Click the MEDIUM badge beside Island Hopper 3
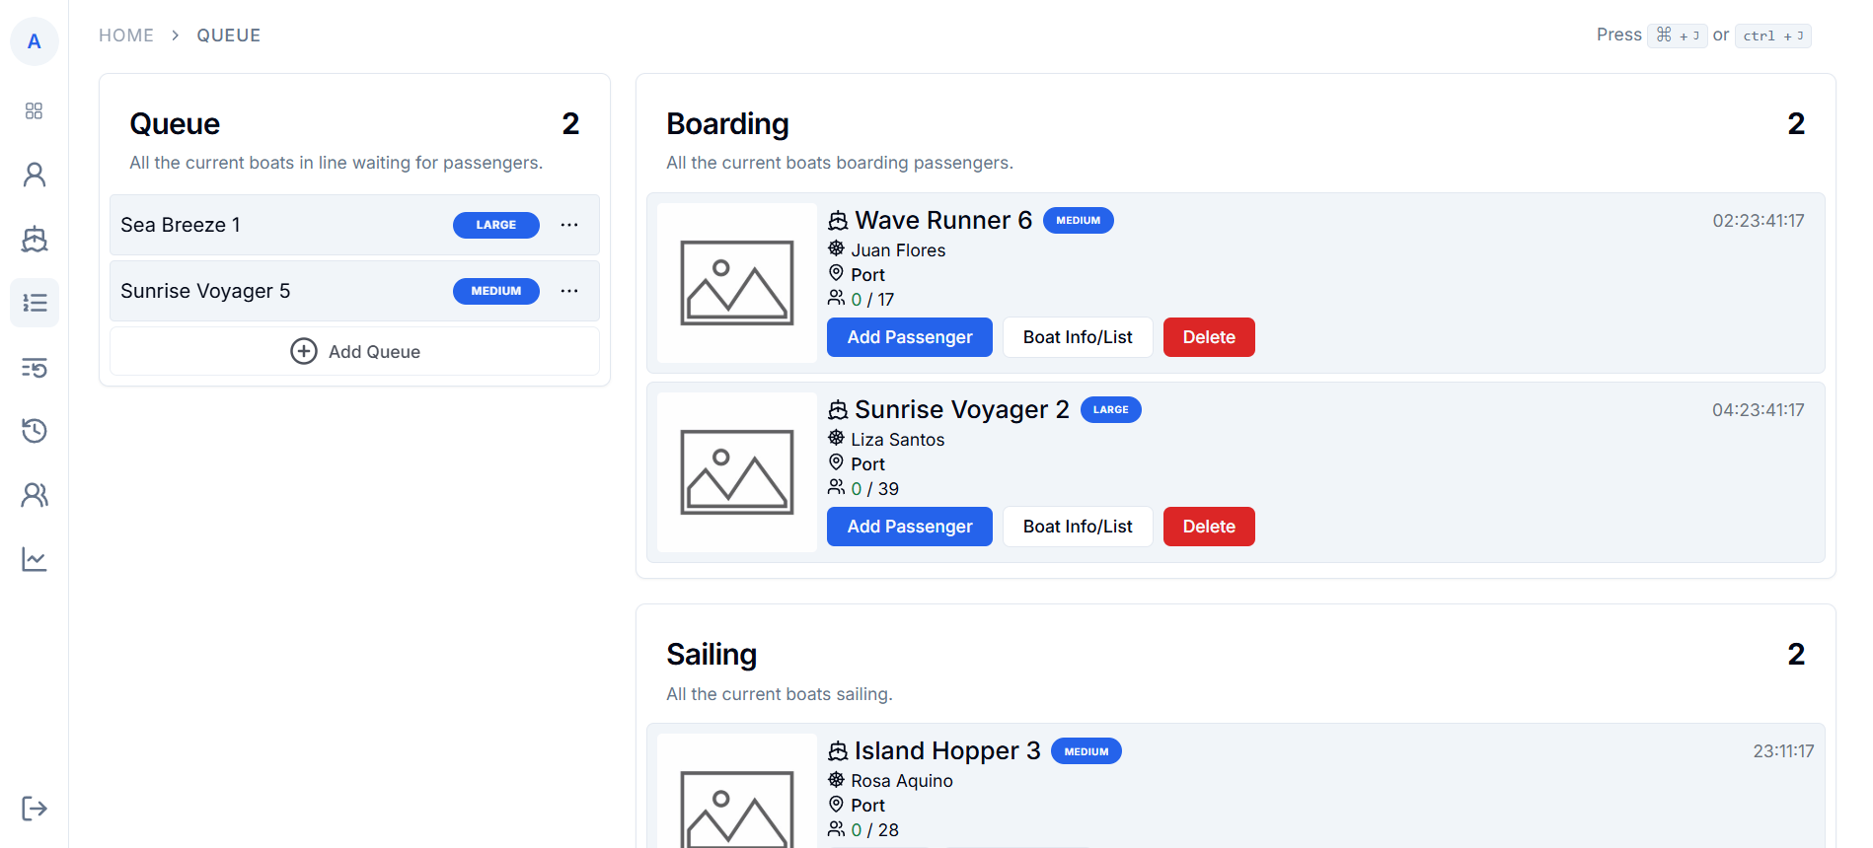Image resolution: width=1873 pixels, height=848 pixels. tap(1086, 751)
